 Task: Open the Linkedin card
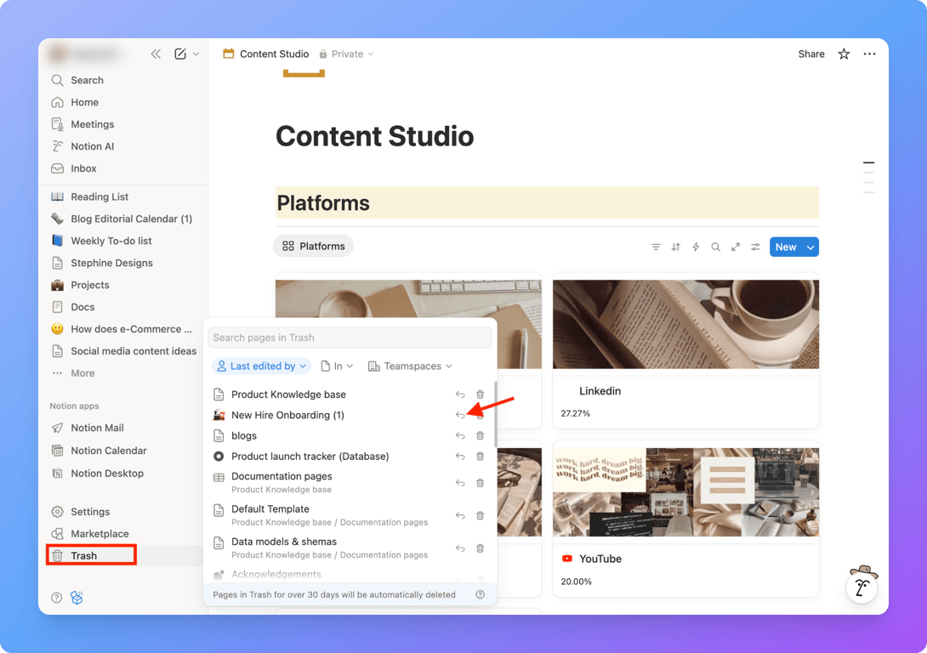tap(685, 351)
